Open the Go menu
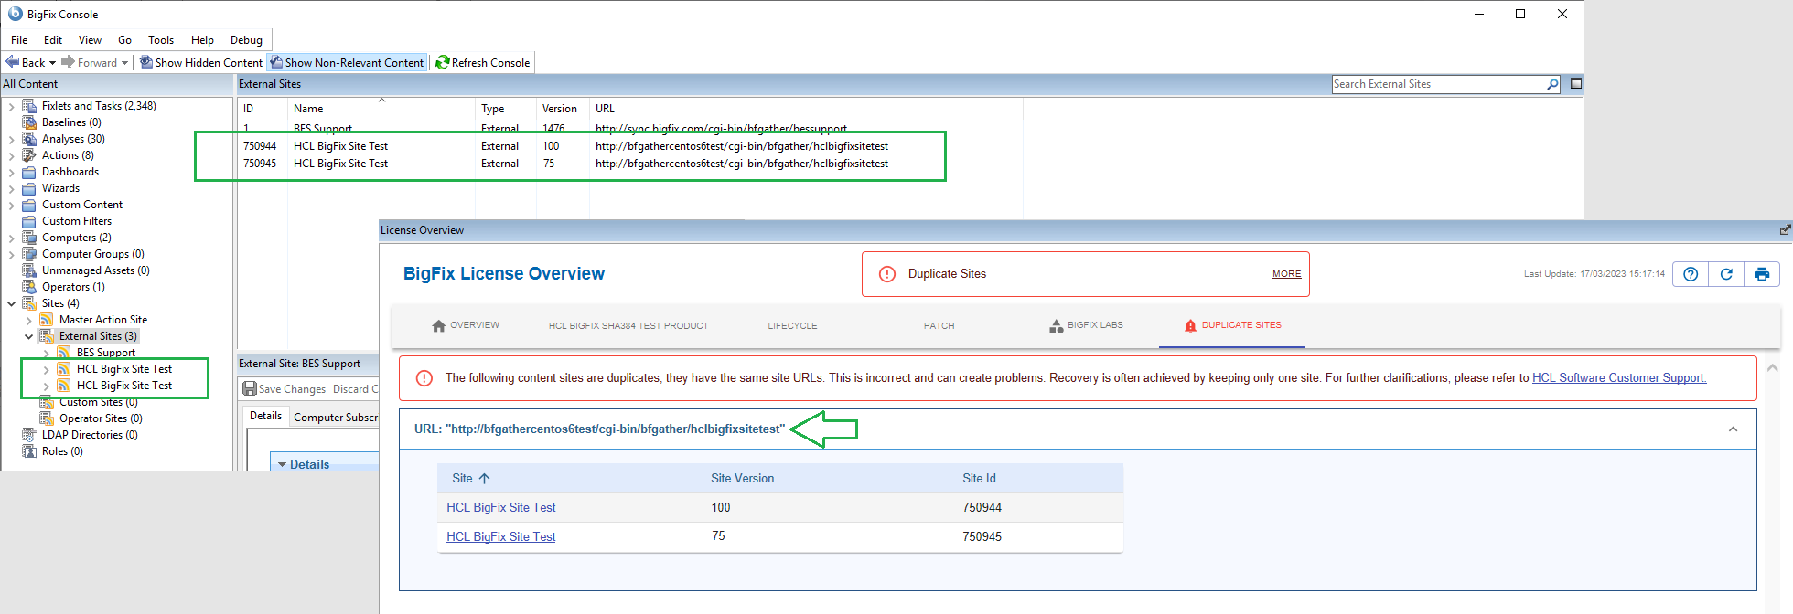This screenshot has height=614, width=1793. [x=124, y=39]
